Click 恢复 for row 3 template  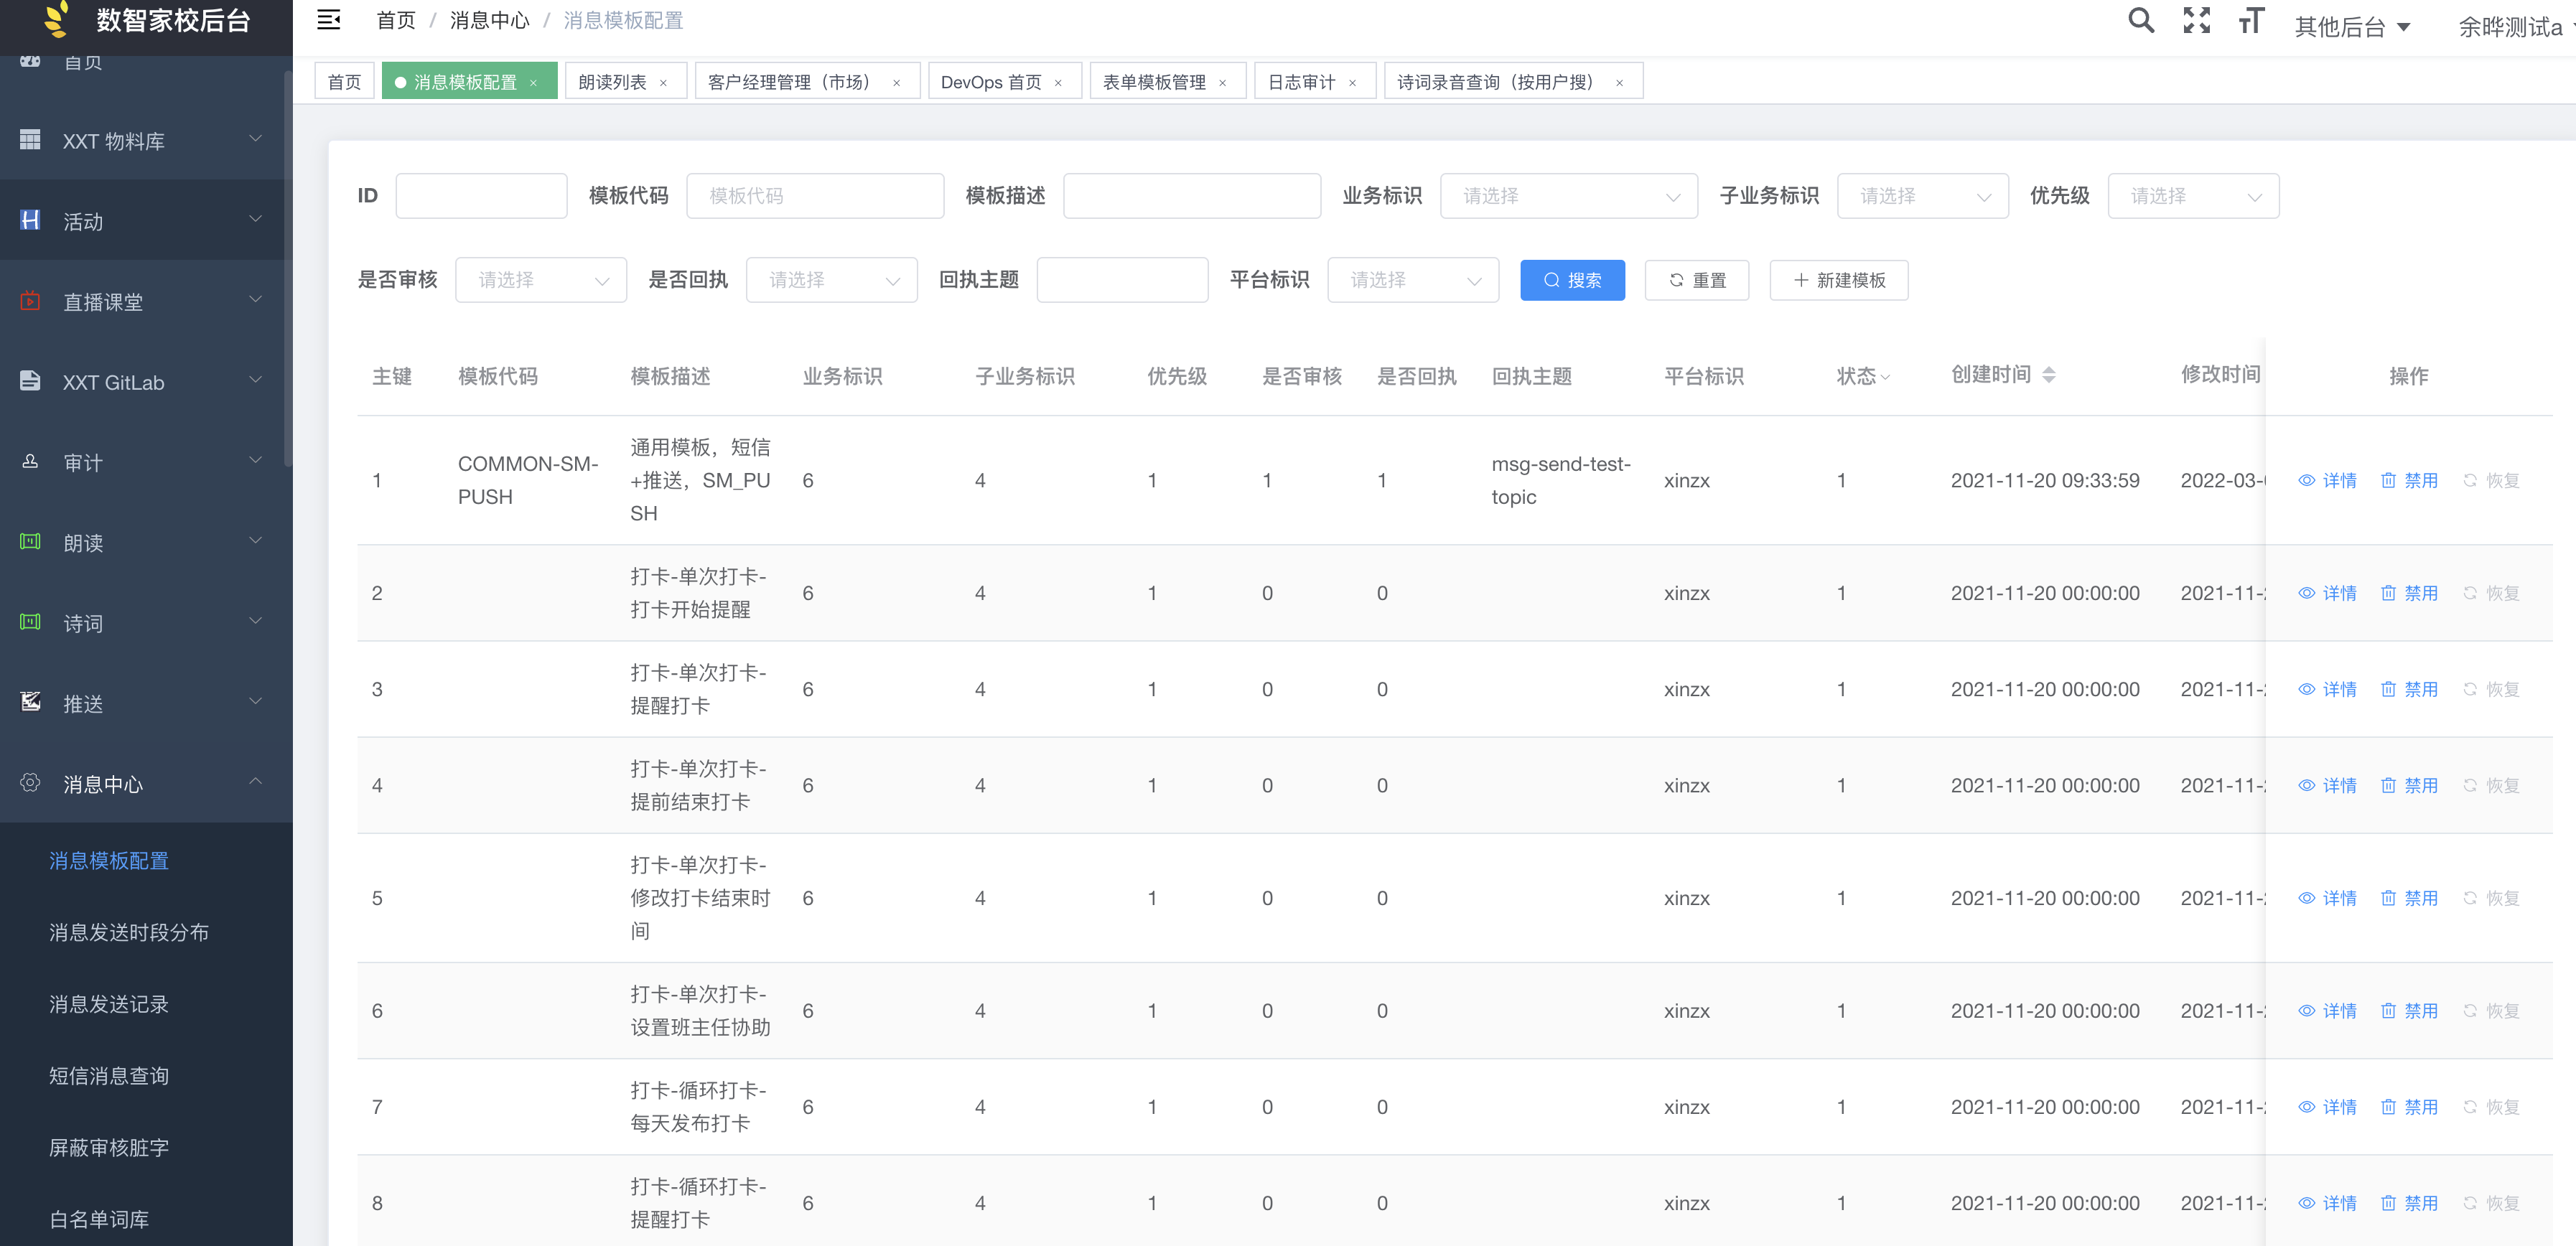pos(2491,690)
